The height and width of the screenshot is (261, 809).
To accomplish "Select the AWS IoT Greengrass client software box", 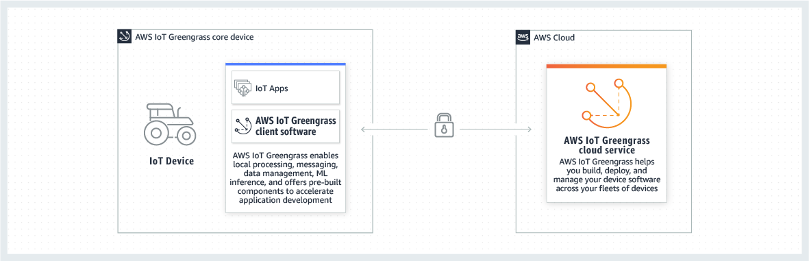I will (286, 126).
